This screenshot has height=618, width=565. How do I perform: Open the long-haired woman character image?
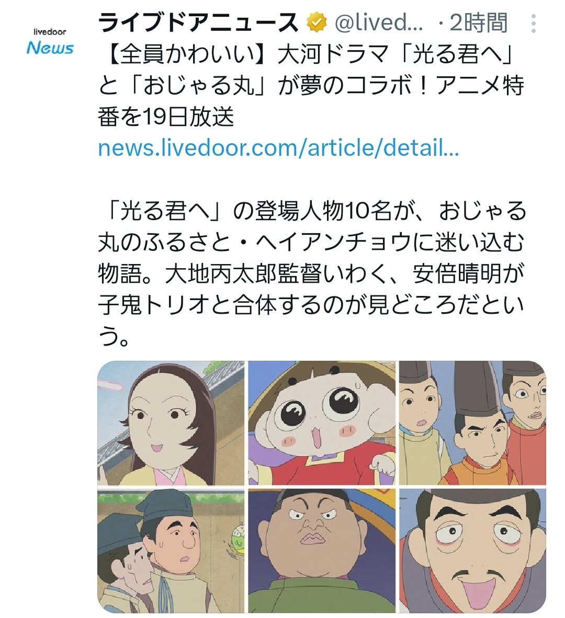[x=171, y=423]
